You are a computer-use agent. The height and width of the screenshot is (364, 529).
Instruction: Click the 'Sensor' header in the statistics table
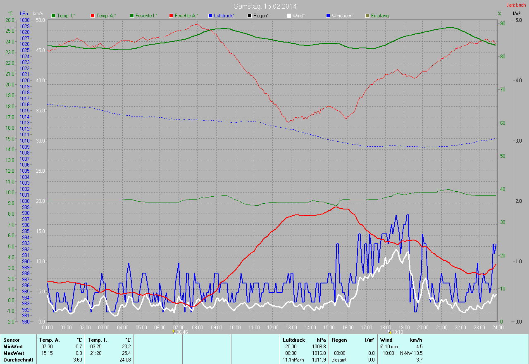point(11,340)
